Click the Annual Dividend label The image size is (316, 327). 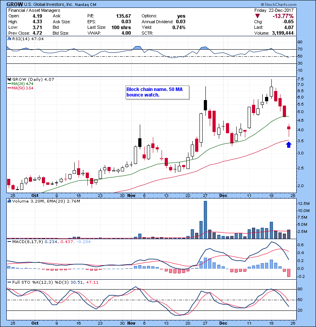click(157, 22)
